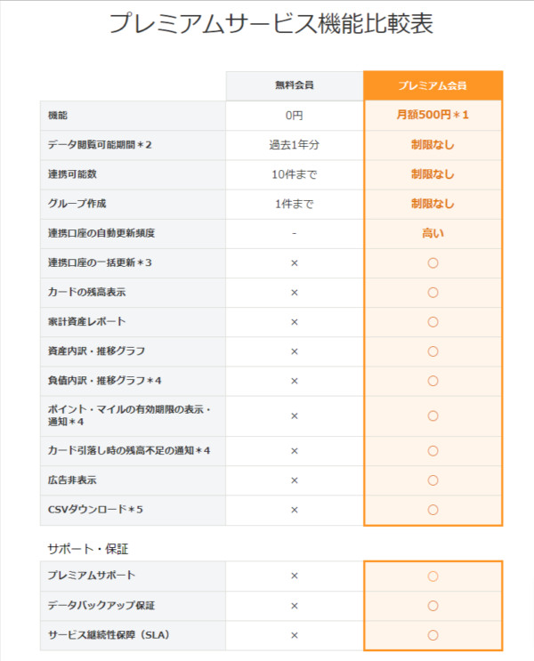
Task: Click the データ閲覧可能期間＊2 row label
Action: pyautogui.click(x=100, y=145)
